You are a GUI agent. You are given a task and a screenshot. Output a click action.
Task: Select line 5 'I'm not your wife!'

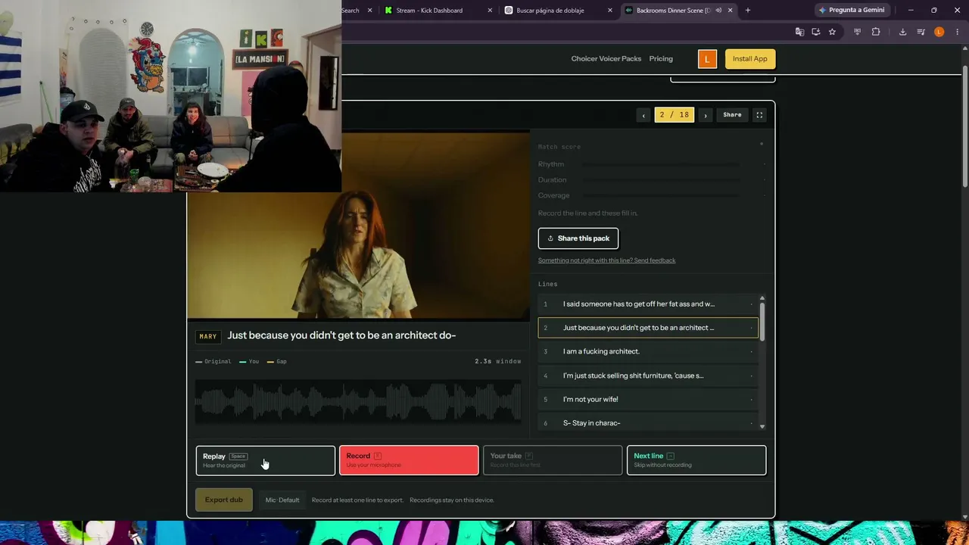coord(648,399)
